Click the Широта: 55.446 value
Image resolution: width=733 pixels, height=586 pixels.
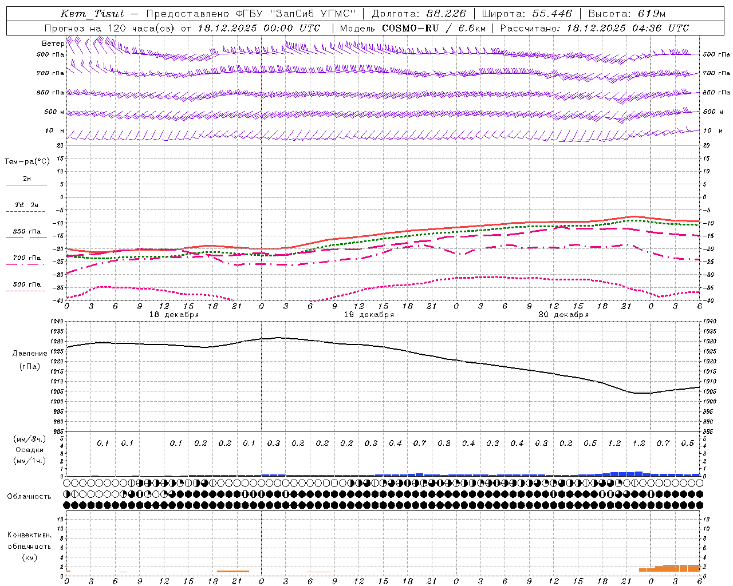pos(527,14)
